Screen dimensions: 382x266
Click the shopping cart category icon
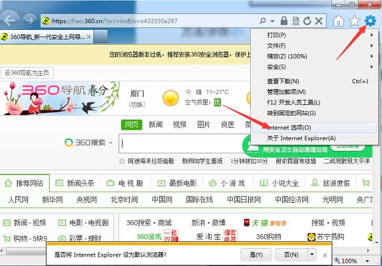[366, 183]
